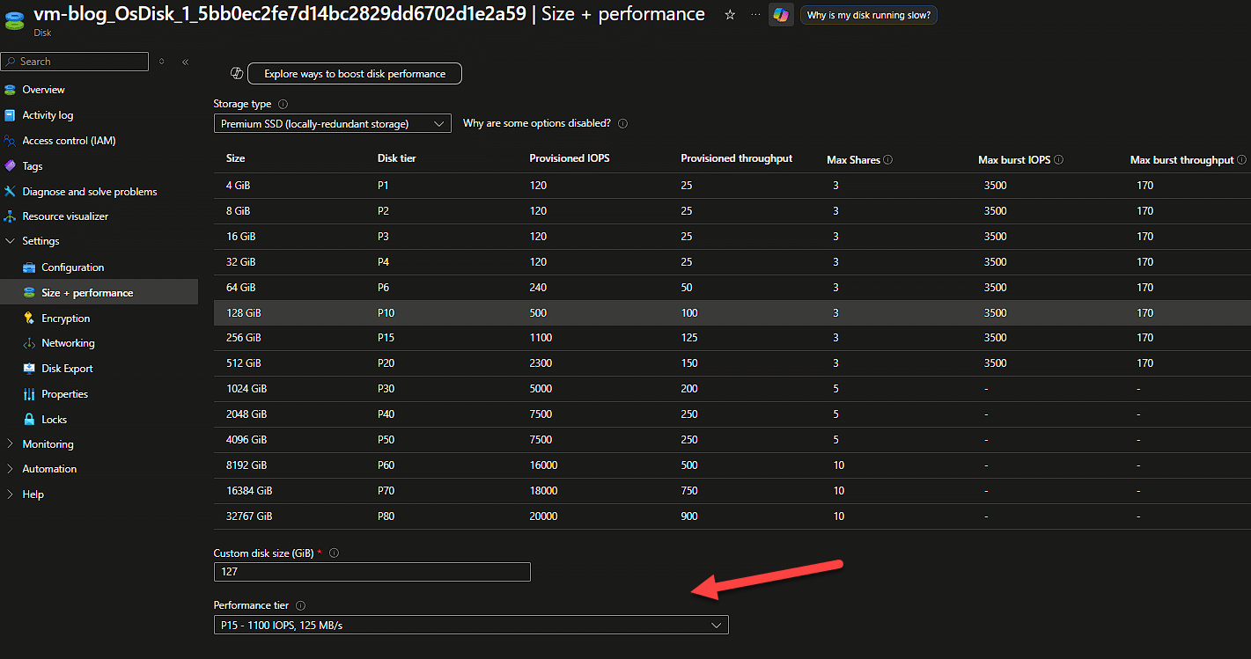Click the info icon after 'Why are some options disabled?'
This screenshot has width=1251, height=659.
pos(622,123)
